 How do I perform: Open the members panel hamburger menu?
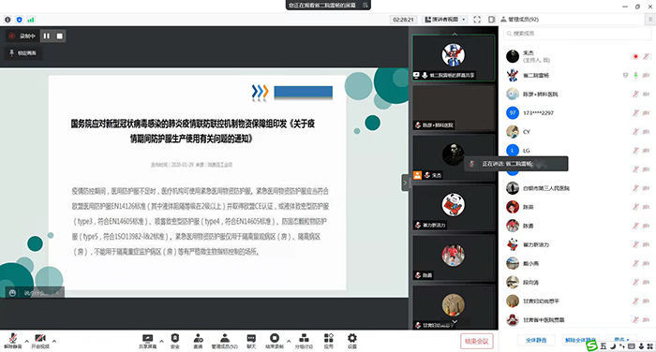[650, 20]
